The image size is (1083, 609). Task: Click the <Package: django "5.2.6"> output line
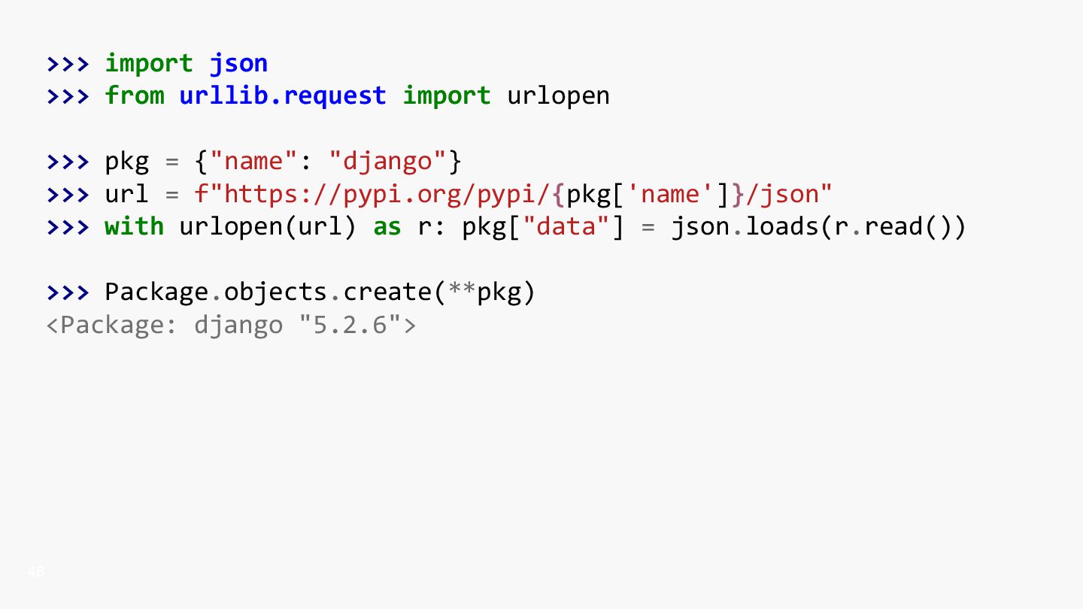pyautogui.click(x=231, y=326)
